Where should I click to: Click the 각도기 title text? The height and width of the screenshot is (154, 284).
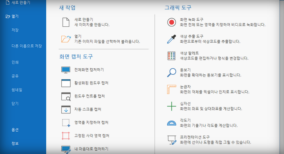185,120
